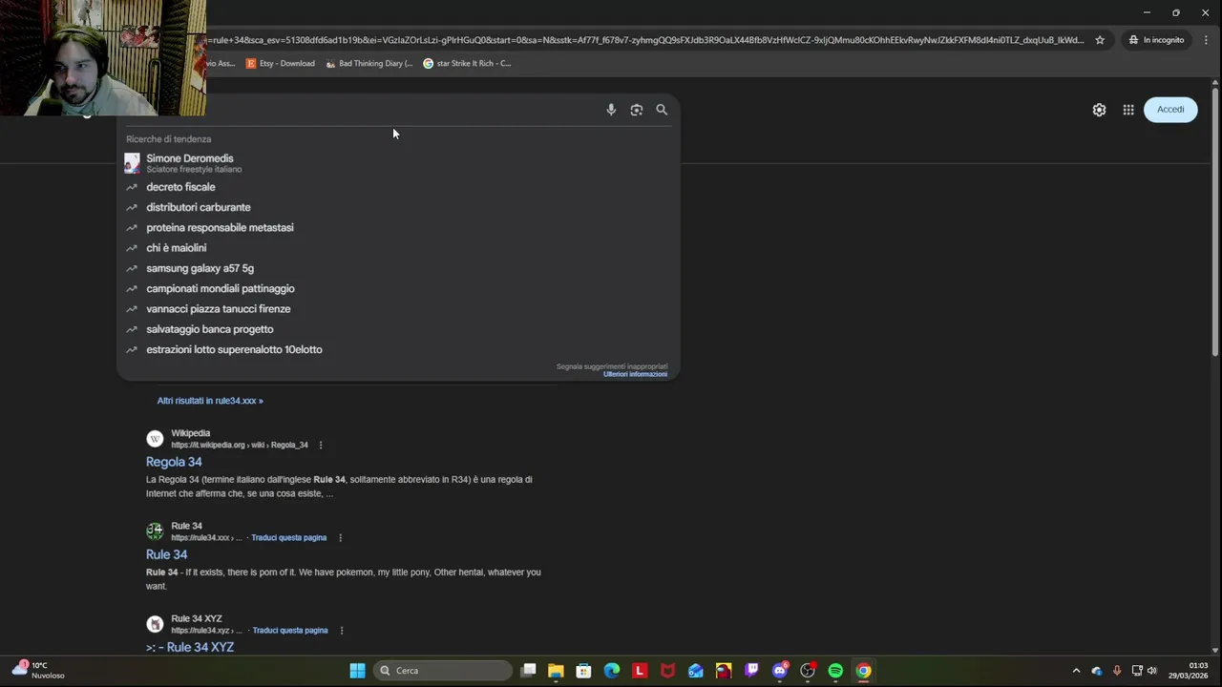The image size is (1222, 687).
Task: Open the star Strike It Rich bookmark
Action: tap(467, 63)
